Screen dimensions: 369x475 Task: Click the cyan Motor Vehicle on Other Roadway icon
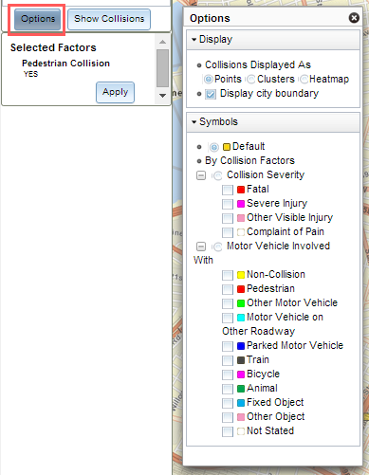(241, 318)
